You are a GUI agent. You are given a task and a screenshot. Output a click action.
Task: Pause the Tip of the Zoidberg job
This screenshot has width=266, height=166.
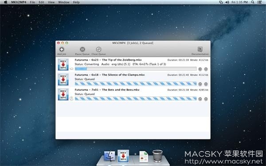point(200,69)
